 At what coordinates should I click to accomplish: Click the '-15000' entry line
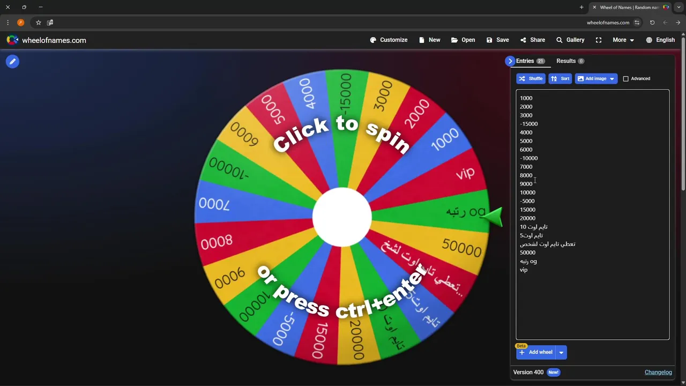529,124
